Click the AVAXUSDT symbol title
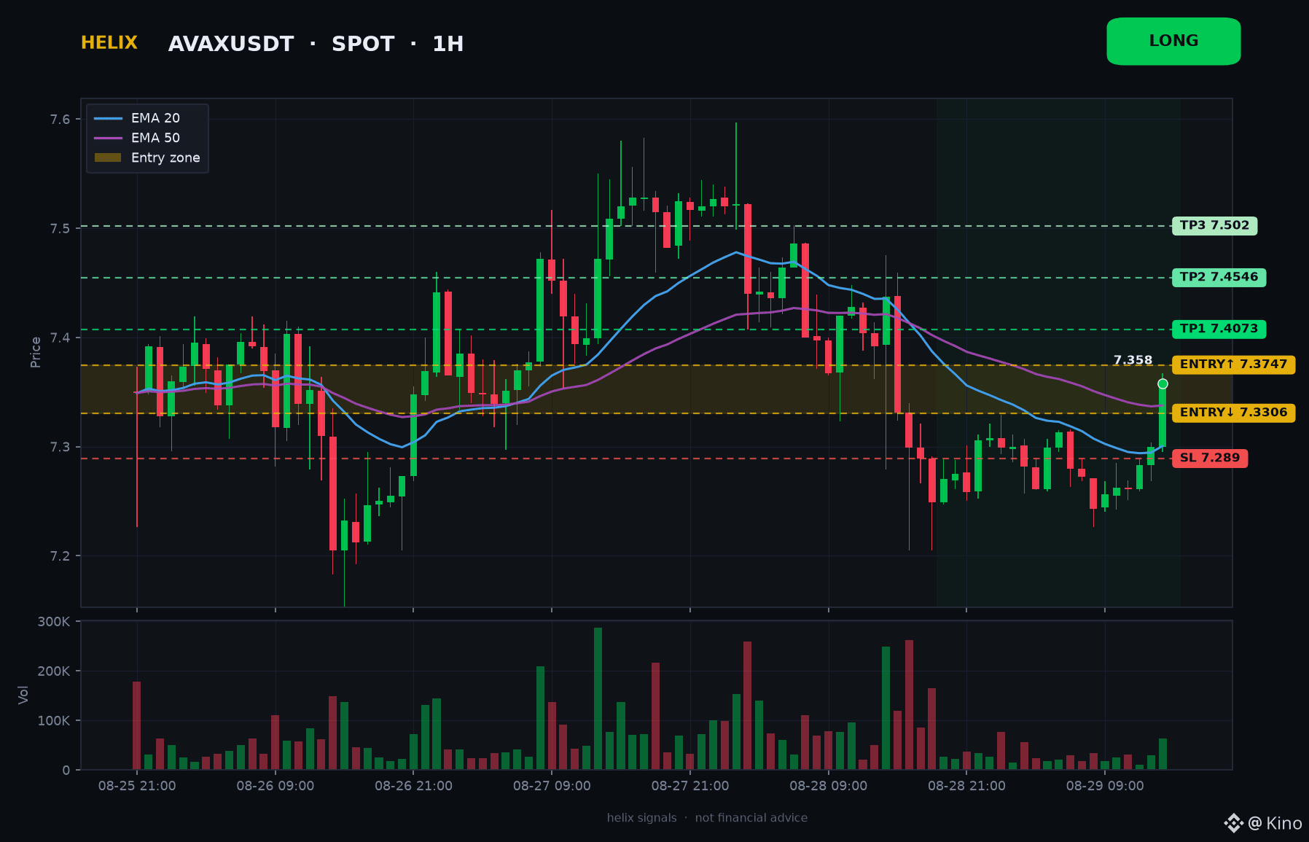Image resolution: width=1309 pixels, height=842 pixels. [x=231, y=44]
